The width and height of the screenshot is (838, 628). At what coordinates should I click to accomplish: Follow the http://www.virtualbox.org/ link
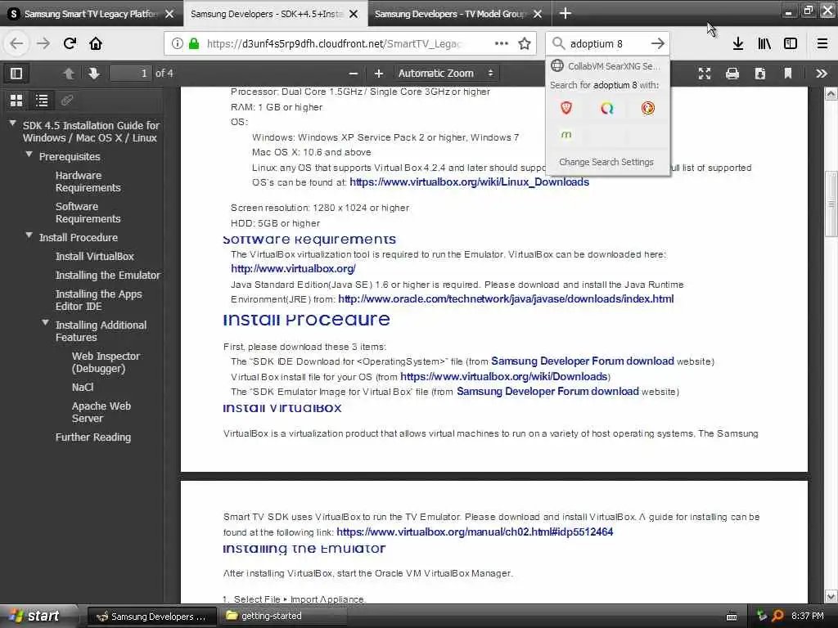[x=293, y=268]
